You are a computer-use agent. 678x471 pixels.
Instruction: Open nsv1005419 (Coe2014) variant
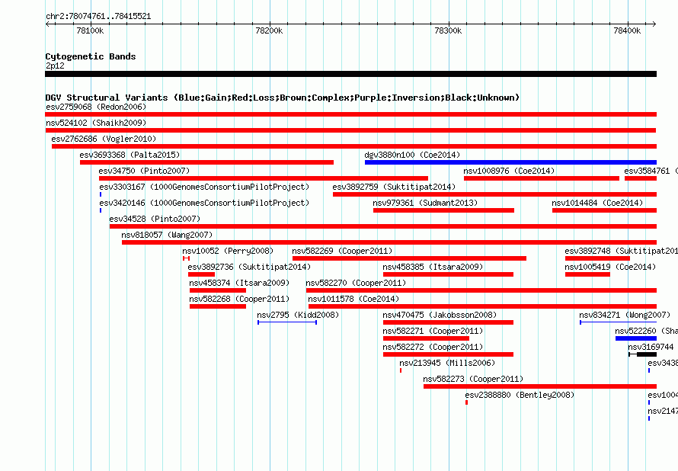(x=587, y=274)
